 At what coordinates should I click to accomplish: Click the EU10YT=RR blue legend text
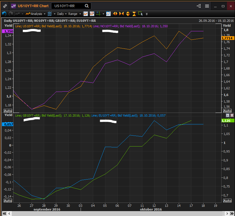click(128, 115)
